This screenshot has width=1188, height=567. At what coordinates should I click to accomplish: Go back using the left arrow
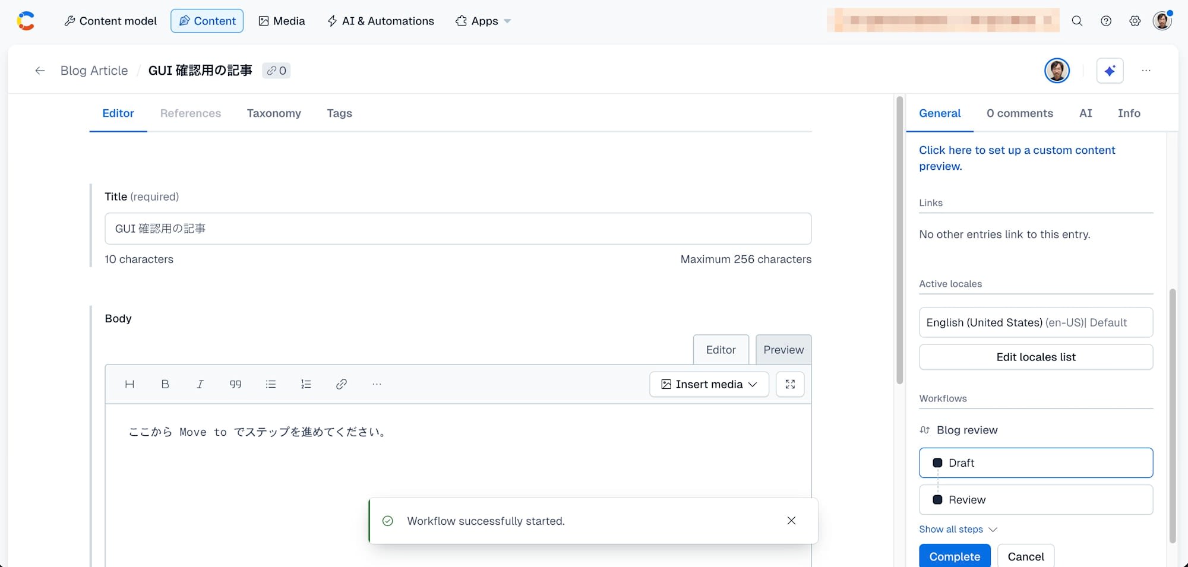[40, 71]
